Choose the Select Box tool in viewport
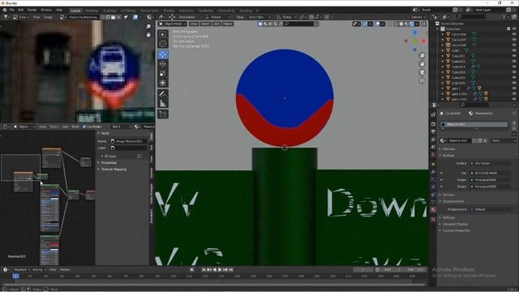 tap(163, 34)
